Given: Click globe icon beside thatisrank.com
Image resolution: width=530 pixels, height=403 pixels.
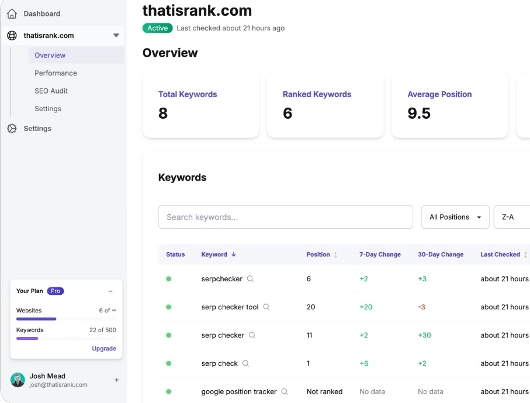Looking at the screenshot, I should click(x=12, y=36).
